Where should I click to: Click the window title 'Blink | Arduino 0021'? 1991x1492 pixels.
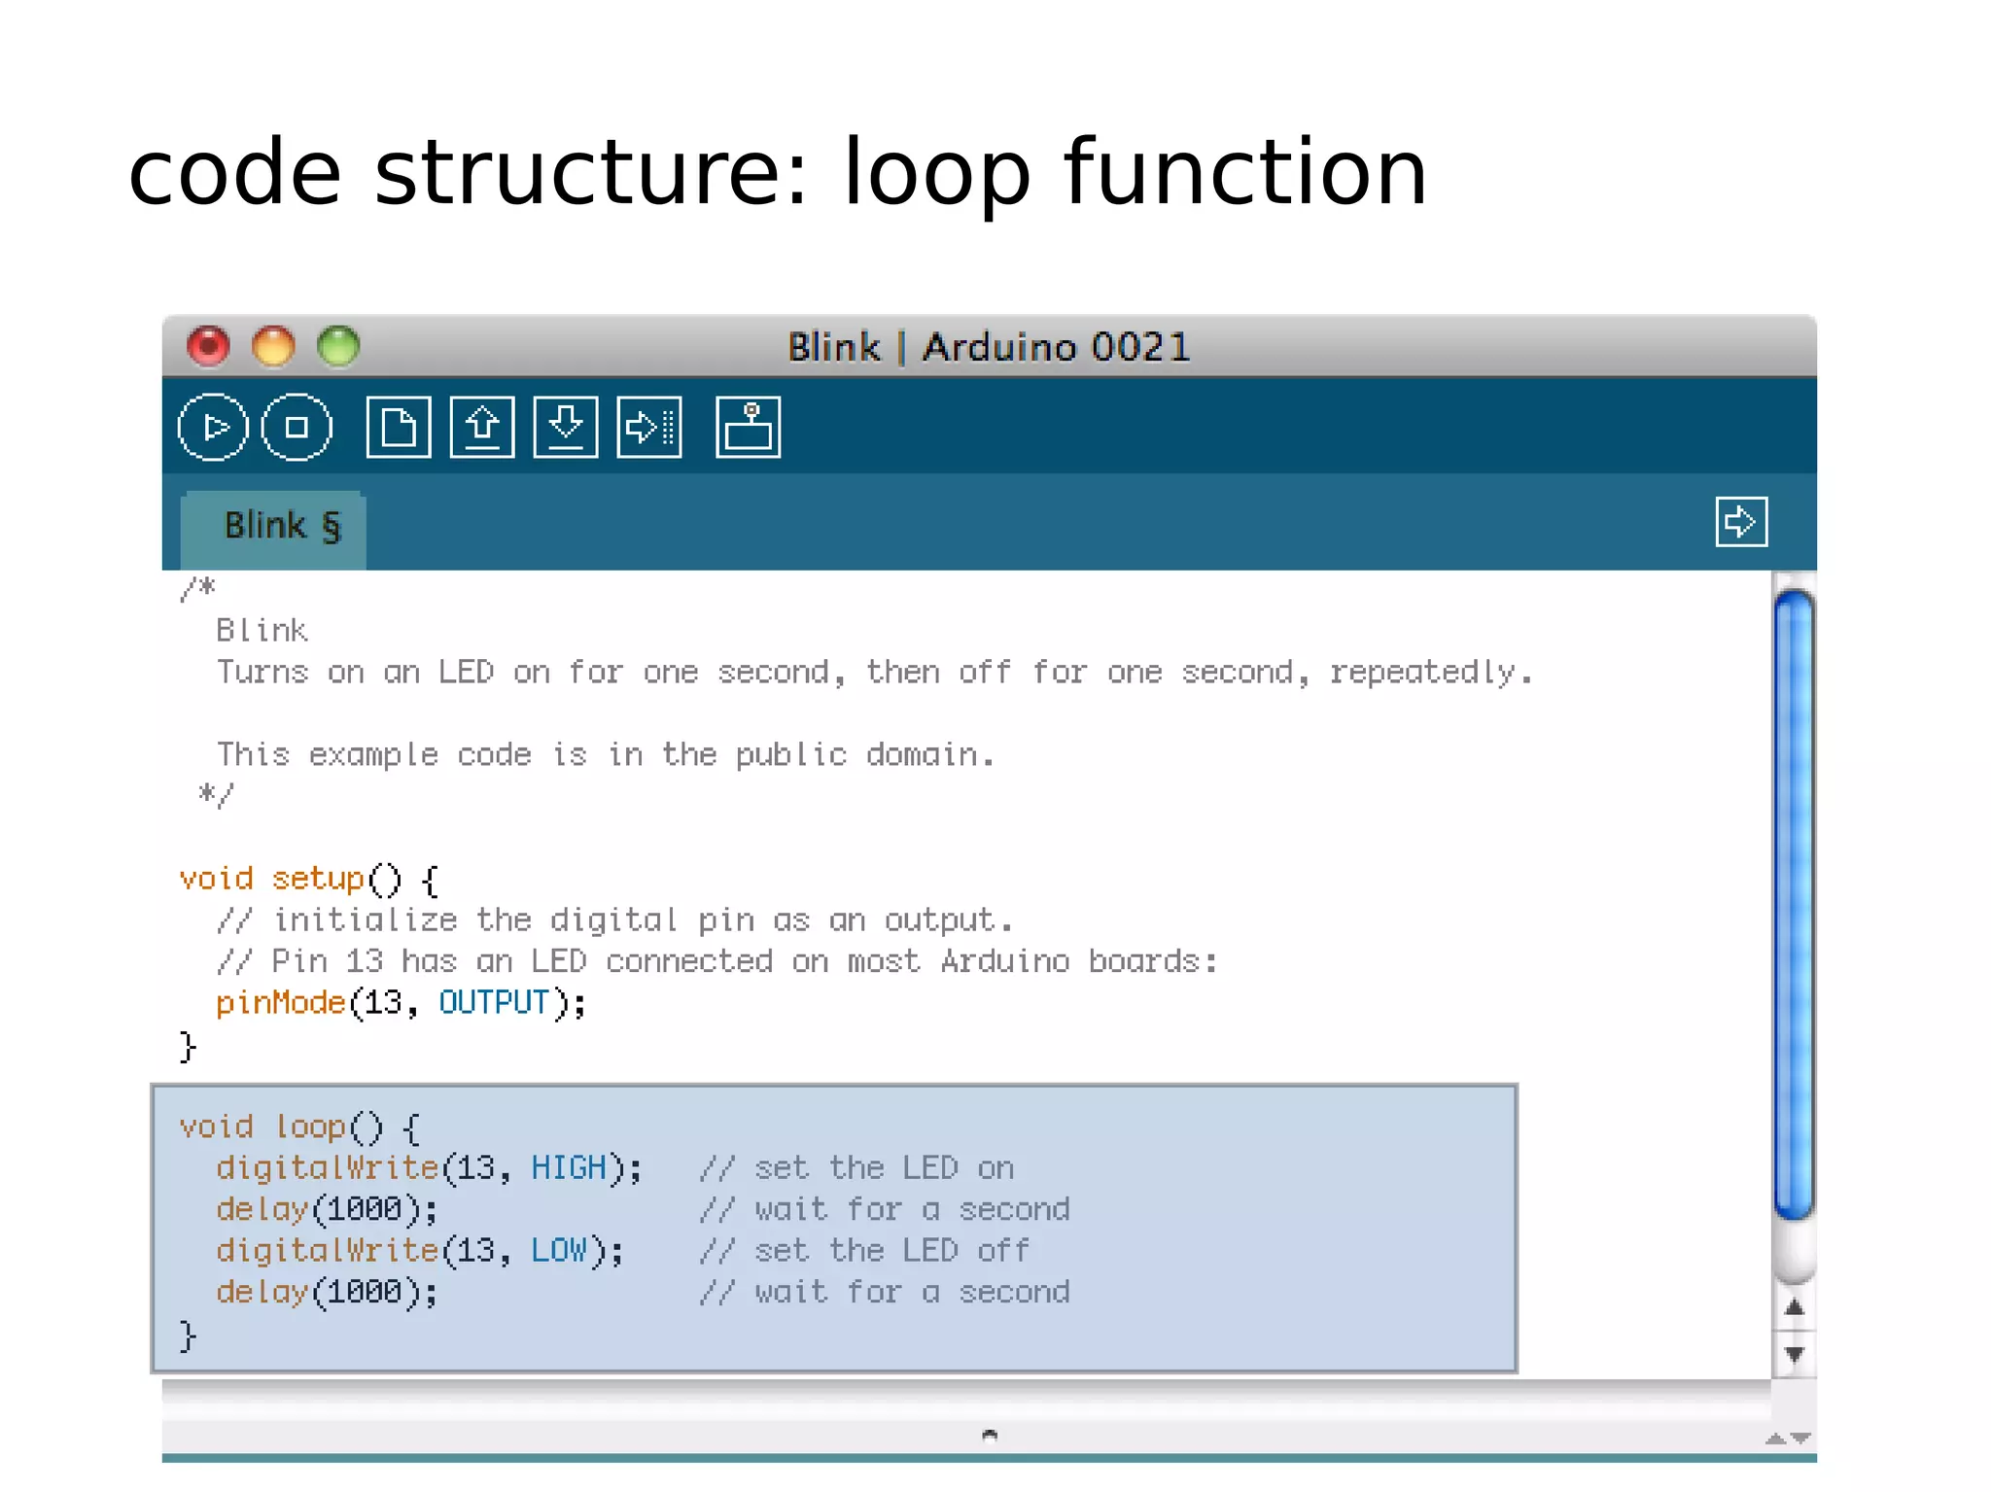pyautogui.click(x=989, y=347)
